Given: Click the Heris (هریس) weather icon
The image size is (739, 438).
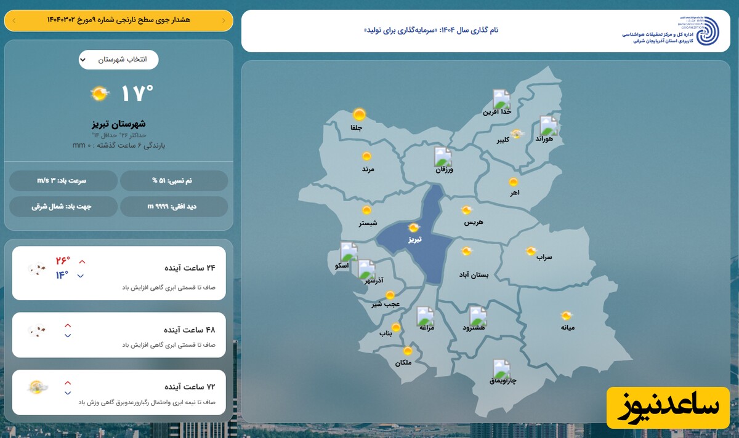Looking at the screenshot, I should tap(467, 210).
